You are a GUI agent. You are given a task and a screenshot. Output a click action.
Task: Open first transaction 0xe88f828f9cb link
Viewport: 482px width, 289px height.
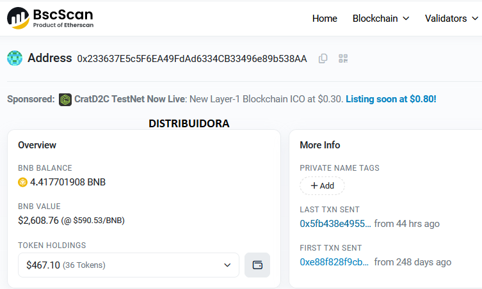pos(334,262)
